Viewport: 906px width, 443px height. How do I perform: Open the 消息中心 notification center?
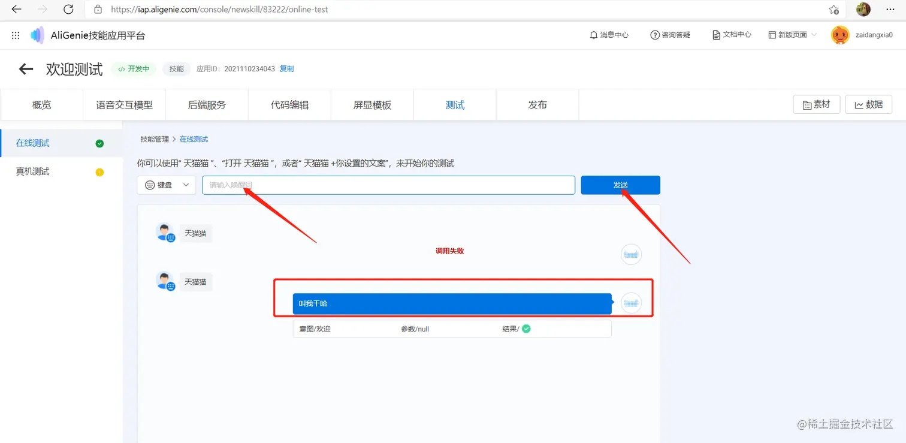(x=609, y=35)
